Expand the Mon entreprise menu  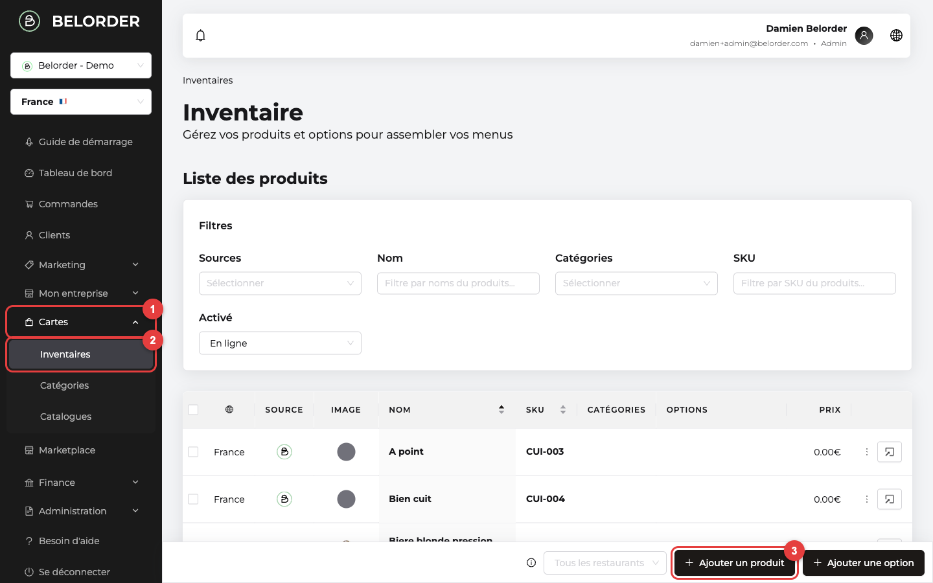tap(81, 293)
